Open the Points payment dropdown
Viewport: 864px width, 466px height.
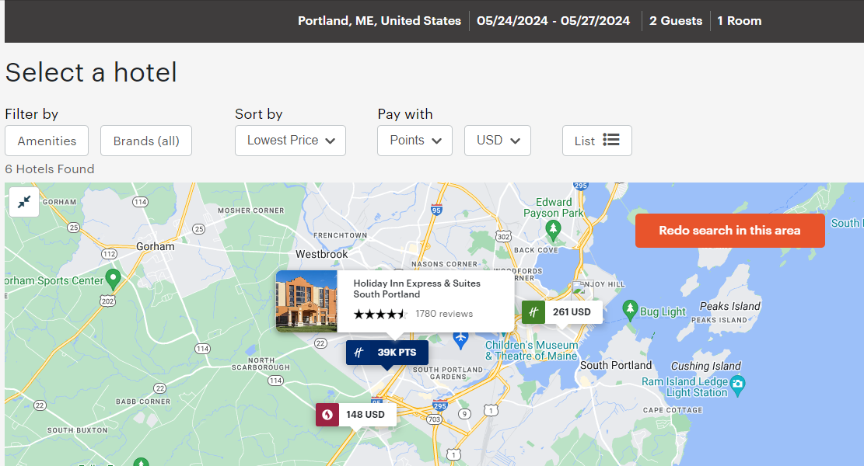415,141
